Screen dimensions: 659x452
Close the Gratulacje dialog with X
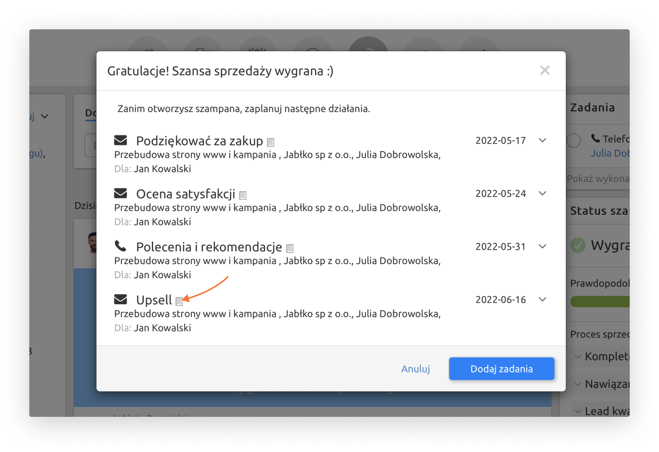tap(545, 70)
